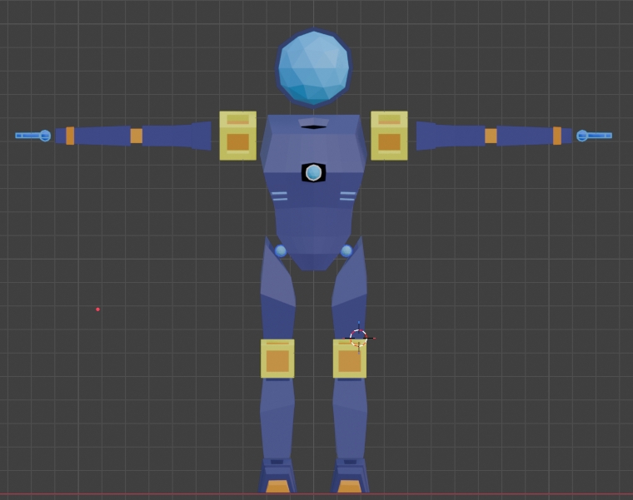
Task: Click the yellow knee pad on the left leg
Action: pos(277,359)
